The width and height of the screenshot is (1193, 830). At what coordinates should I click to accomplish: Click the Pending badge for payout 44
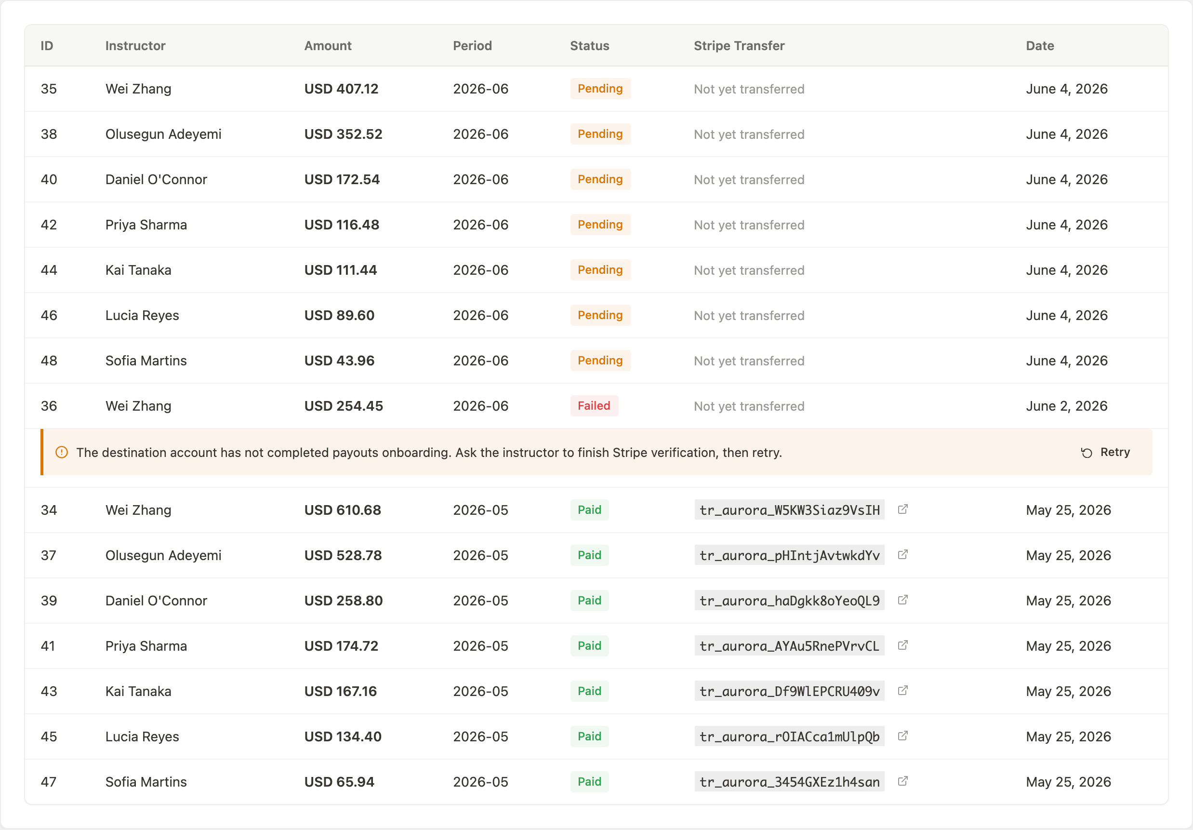pos(600,269)
